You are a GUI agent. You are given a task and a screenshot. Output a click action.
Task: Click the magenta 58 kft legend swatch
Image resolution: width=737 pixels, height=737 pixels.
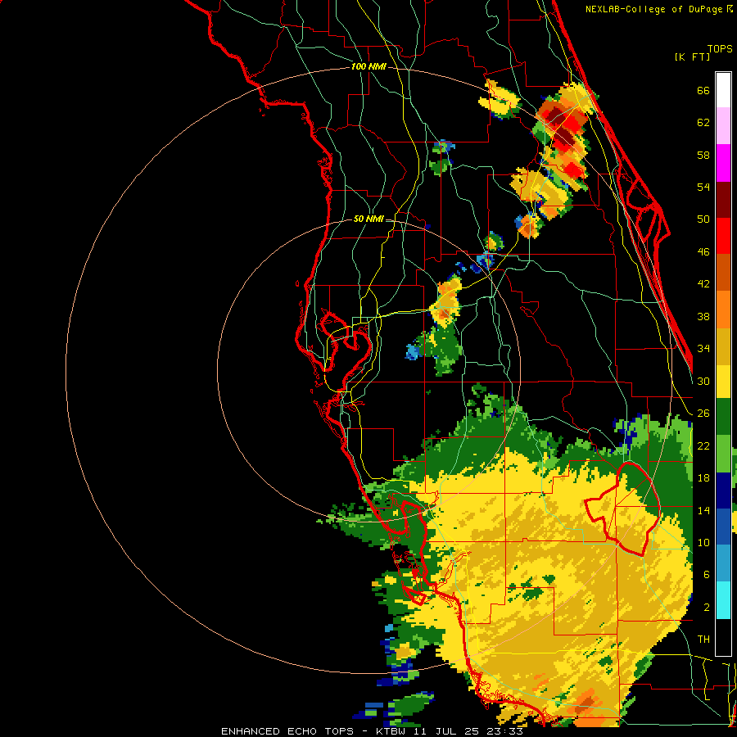pyautogui.click(x=723, y=163)
